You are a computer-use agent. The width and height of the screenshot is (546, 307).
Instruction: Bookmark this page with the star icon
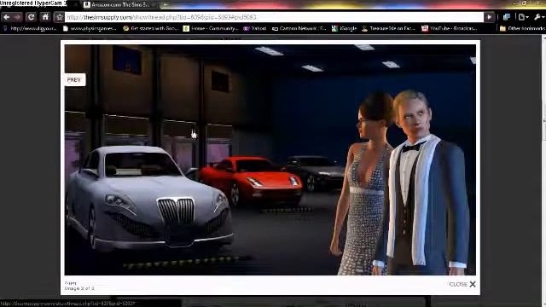(x=59, y=17)
